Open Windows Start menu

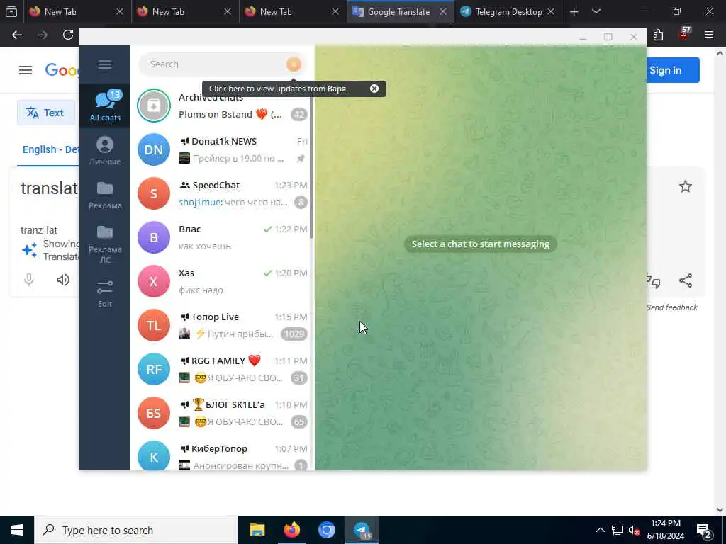(17, 530)
